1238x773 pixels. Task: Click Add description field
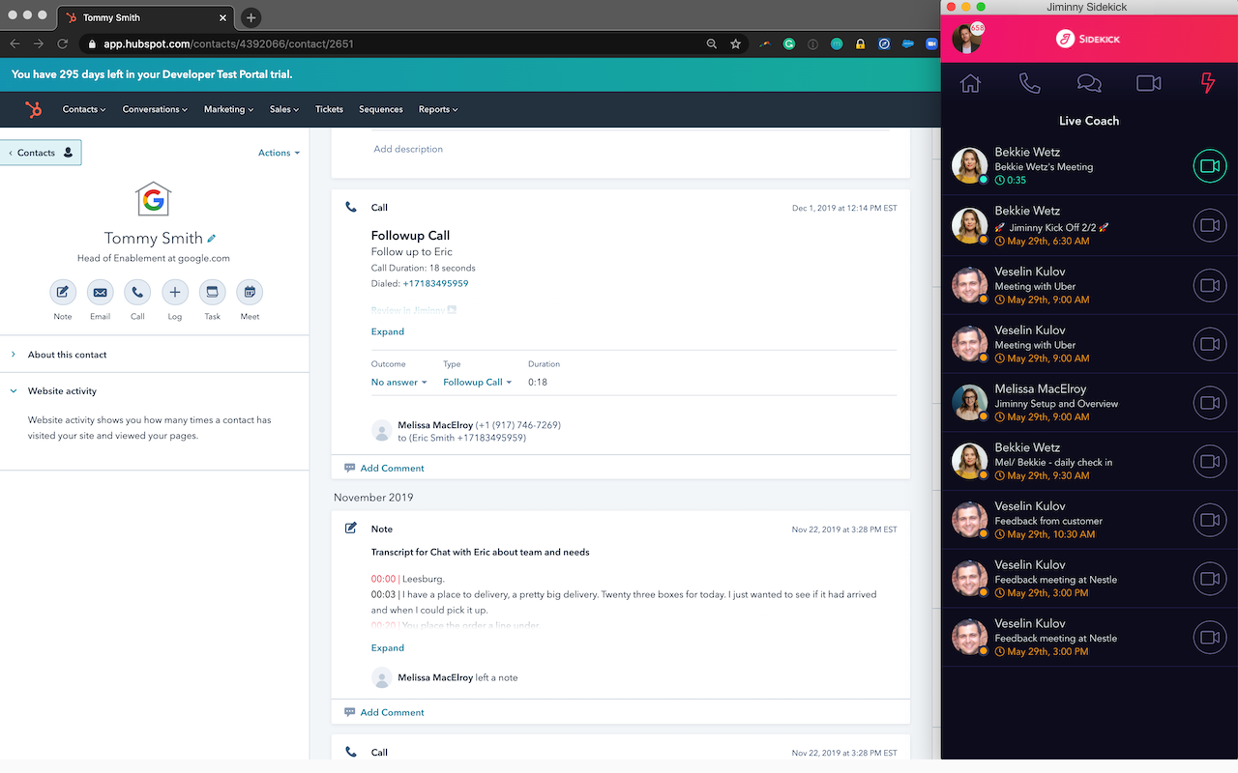click(x=408, y=149)
